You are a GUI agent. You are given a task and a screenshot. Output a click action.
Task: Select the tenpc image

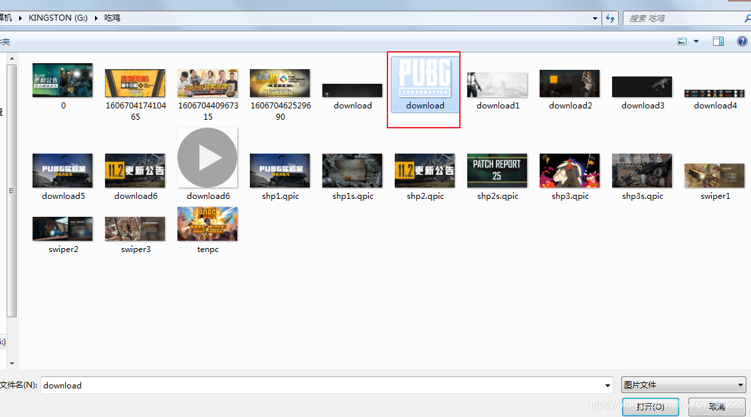(x=207, y=231)
